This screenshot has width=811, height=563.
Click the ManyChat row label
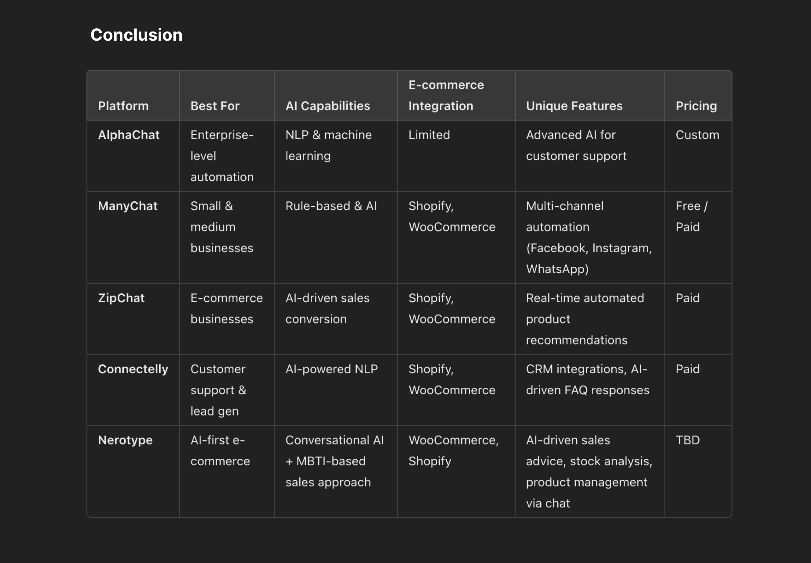click(x=128, y=206)
